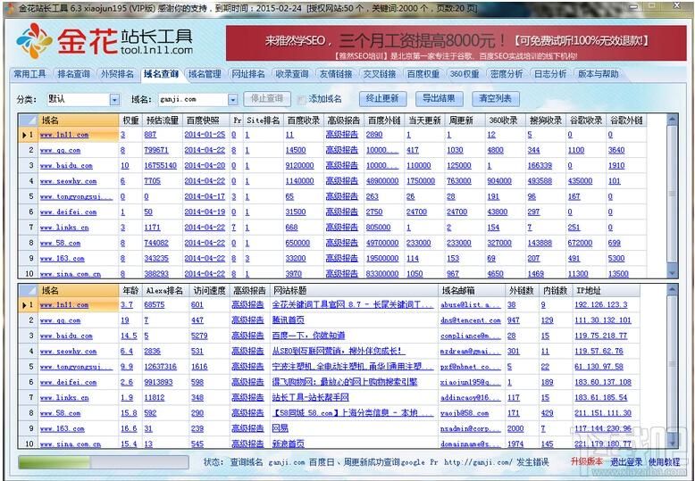Sort by 预估流量 column header
Image resolution: width=695 pixels, height=481 pixels.
(x=163, y=120)
